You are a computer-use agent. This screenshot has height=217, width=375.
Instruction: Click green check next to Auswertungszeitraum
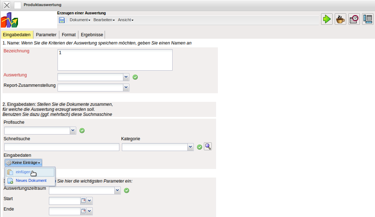[127, 190]
